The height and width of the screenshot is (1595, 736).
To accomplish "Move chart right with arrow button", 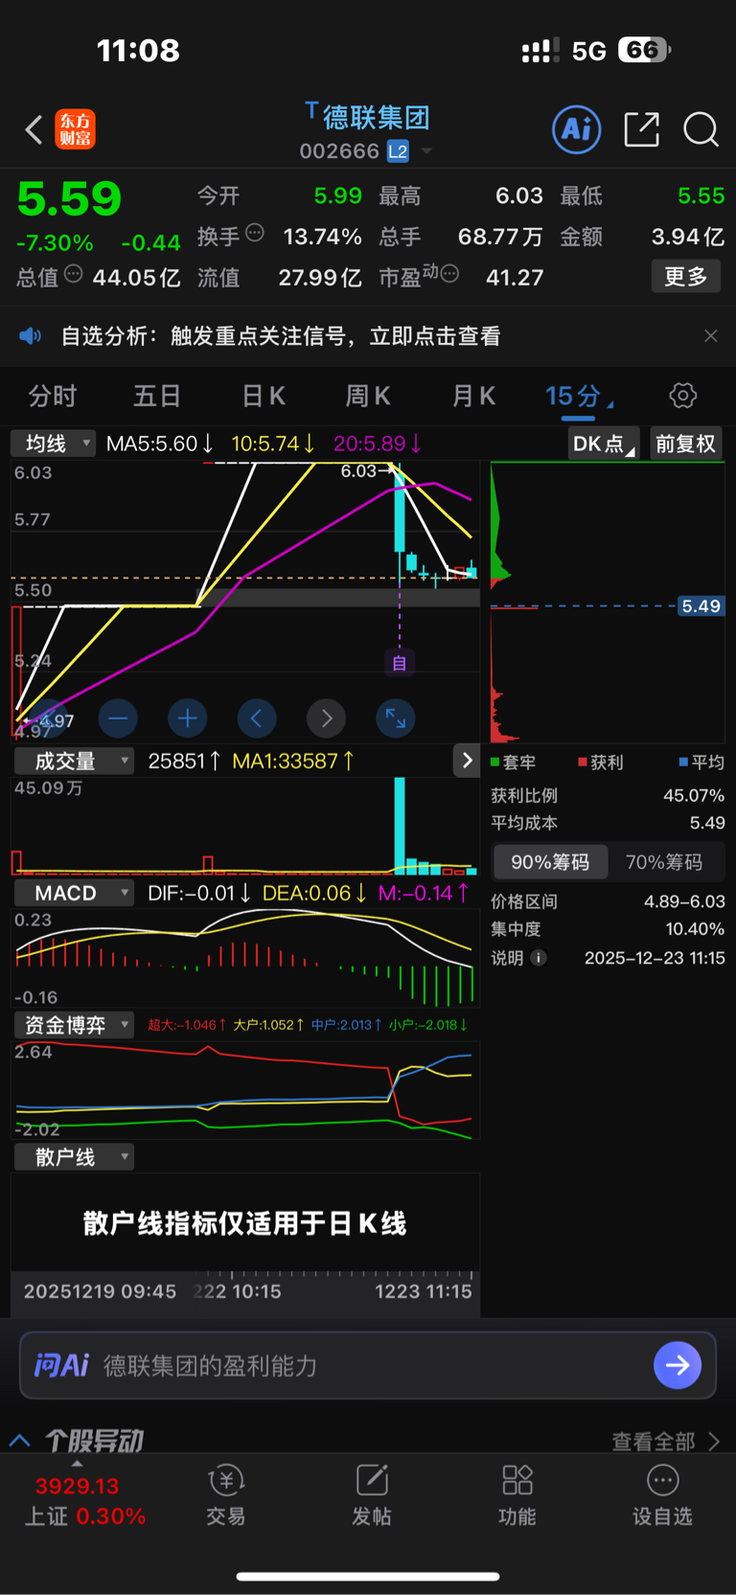I will pos(327,718).
